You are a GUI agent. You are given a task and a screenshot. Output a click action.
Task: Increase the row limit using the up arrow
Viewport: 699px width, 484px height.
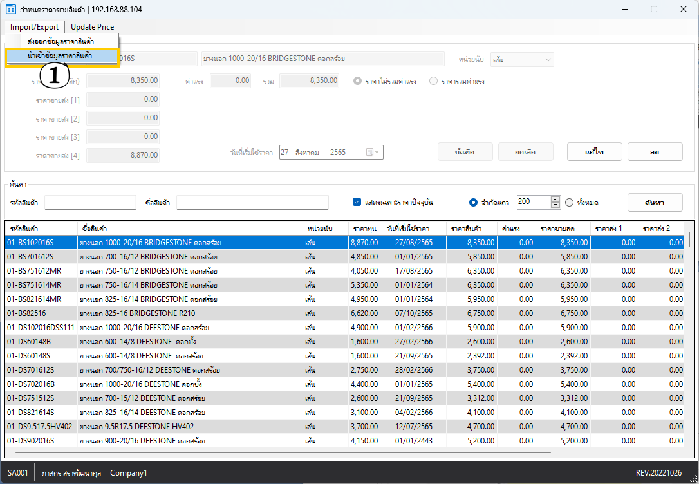click(556, 199)
